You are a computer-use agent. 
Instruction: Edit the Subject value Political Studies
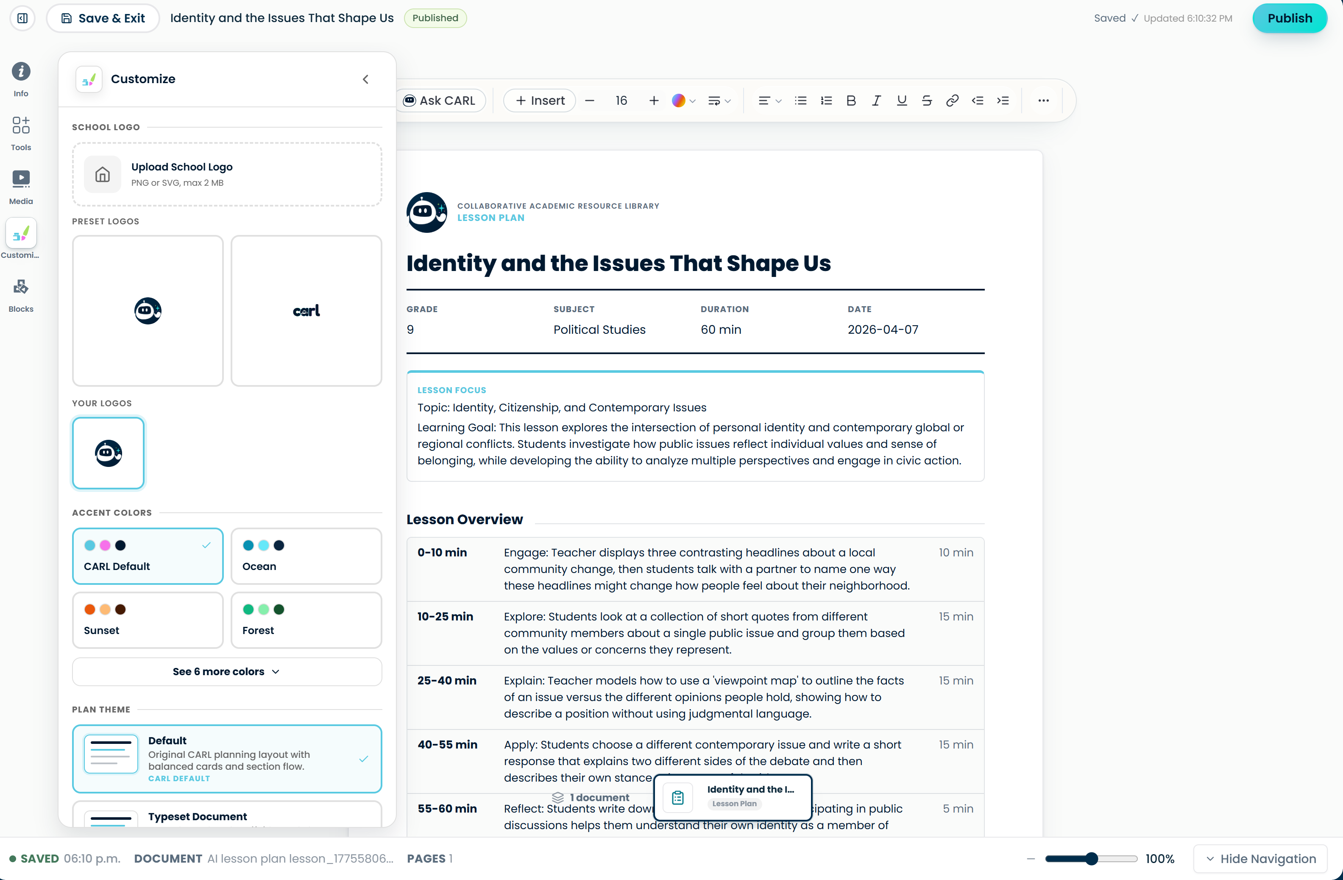pyautogui.click(x=599, y=330)
